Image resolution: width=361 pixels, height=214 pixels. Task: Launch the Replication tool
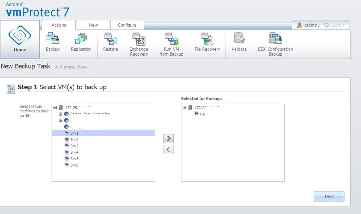pyautogui.click(x=81, y=42)
